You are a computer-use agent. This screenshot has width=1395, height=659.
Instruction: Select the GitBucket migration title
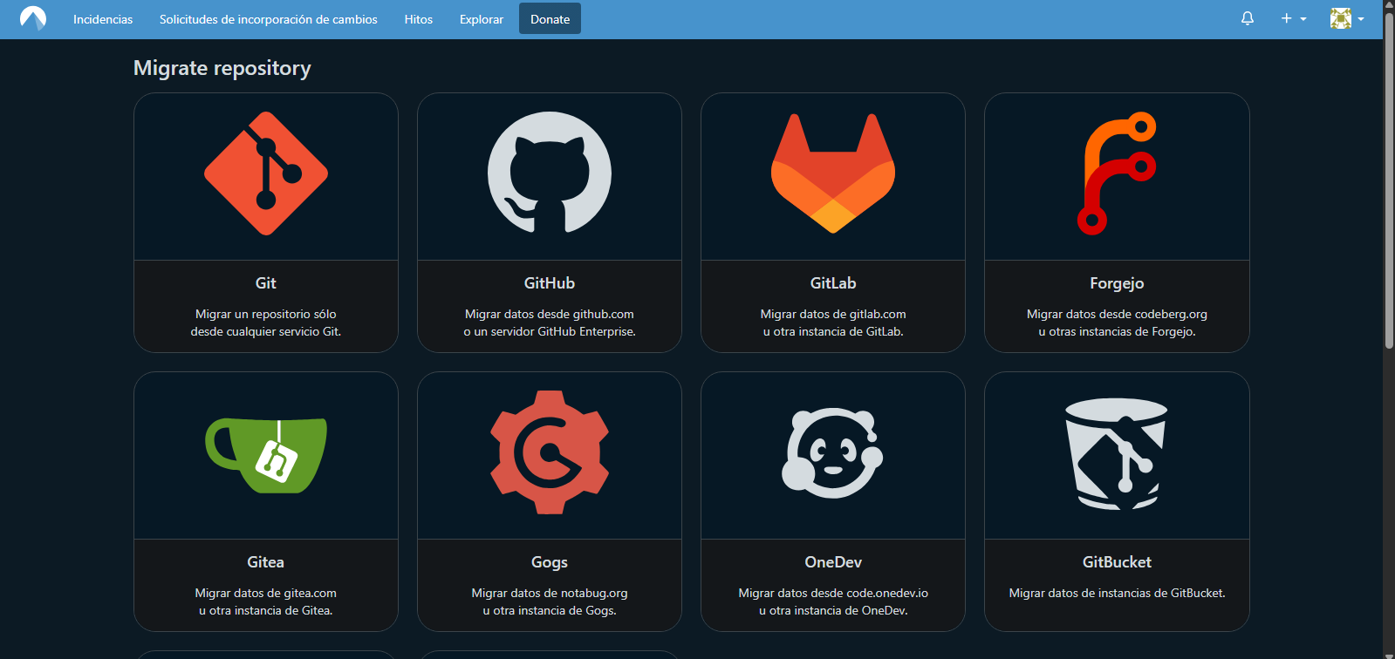1117,562
